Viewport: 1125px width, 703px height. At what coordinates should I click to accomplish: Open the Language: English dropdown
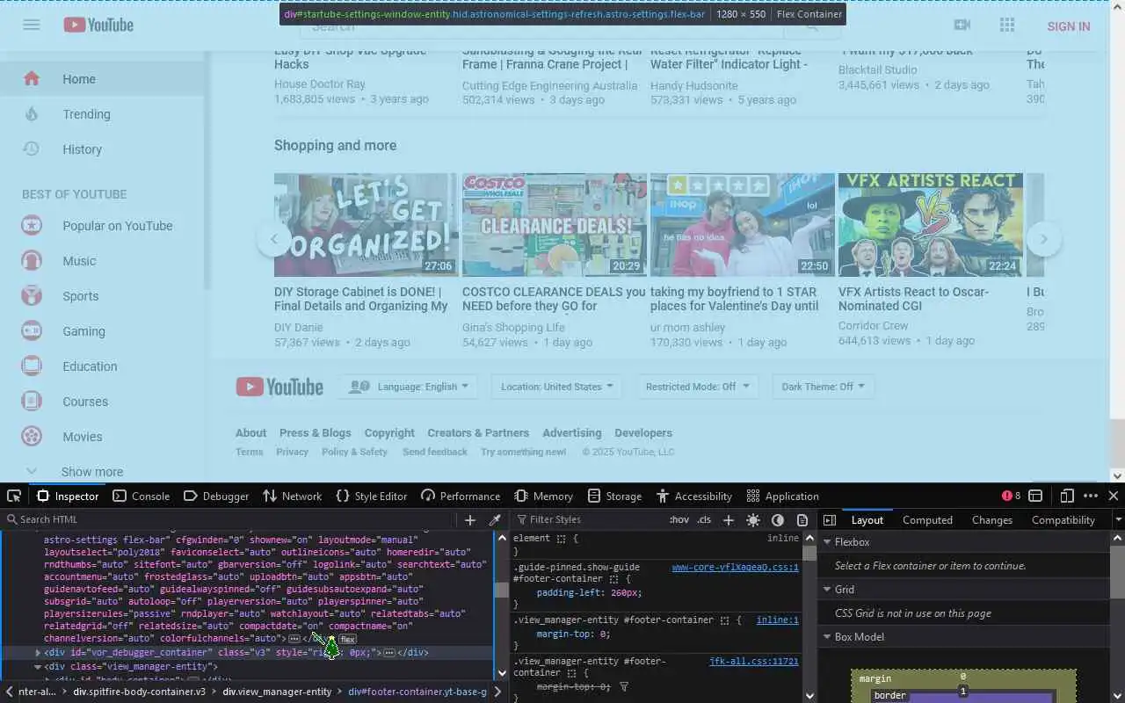point(408,387)
